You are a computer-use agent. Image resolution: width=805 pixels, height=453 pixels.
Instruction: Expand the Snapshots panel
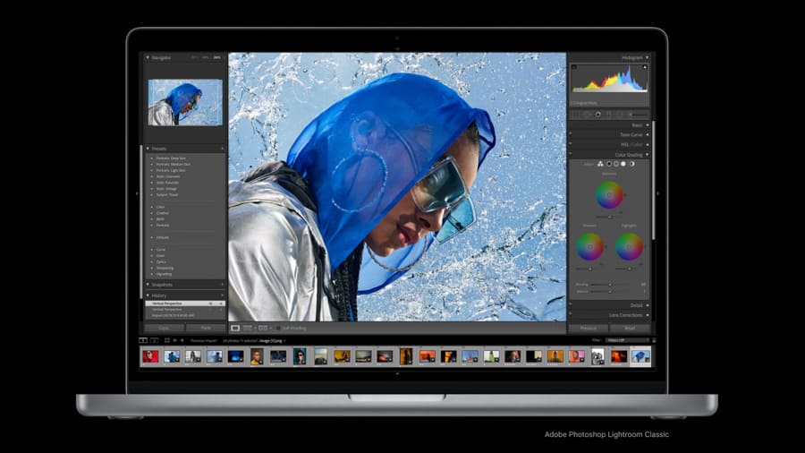click(x=148, y=285)
